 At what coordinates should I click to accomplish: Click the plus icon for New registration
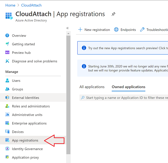point(80,30)
